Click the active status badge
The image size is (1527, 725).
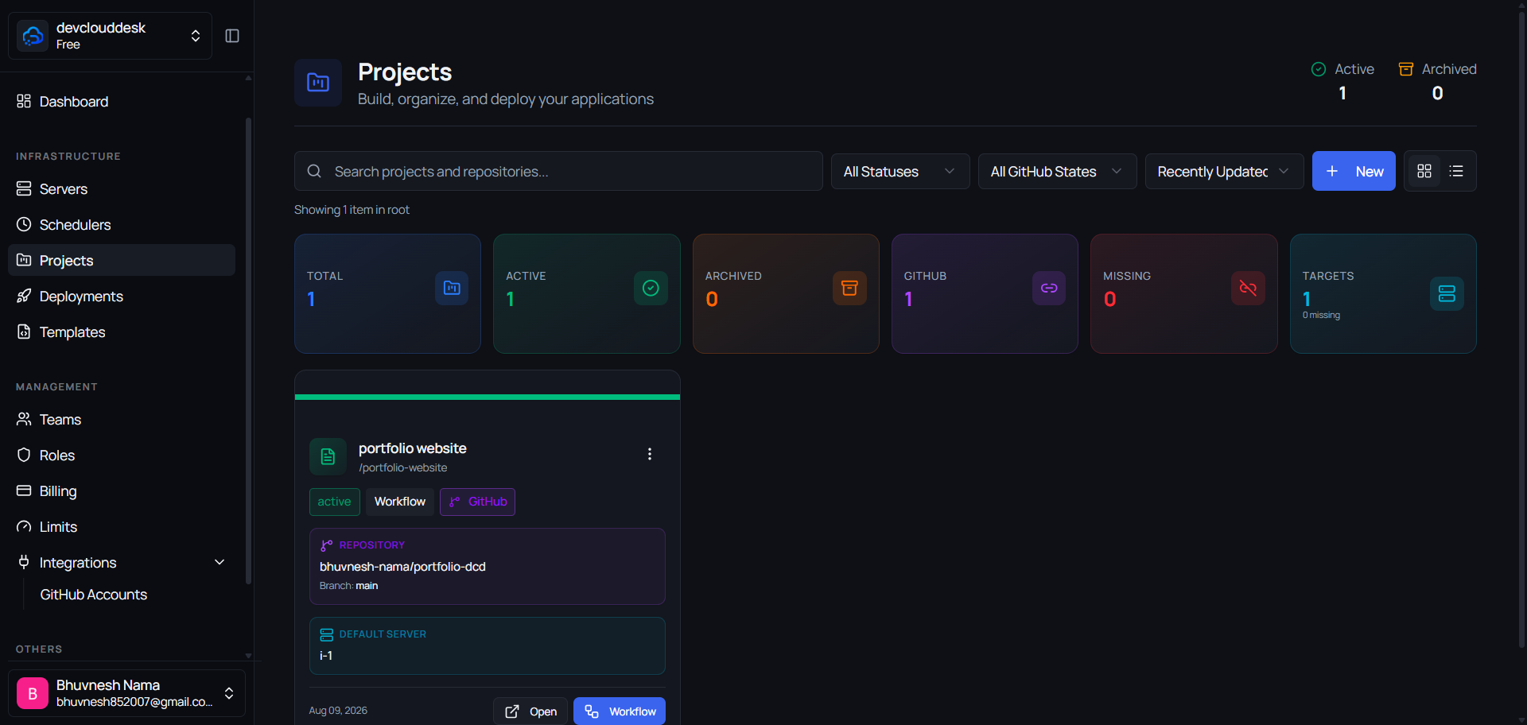click(x=334, y=502)
